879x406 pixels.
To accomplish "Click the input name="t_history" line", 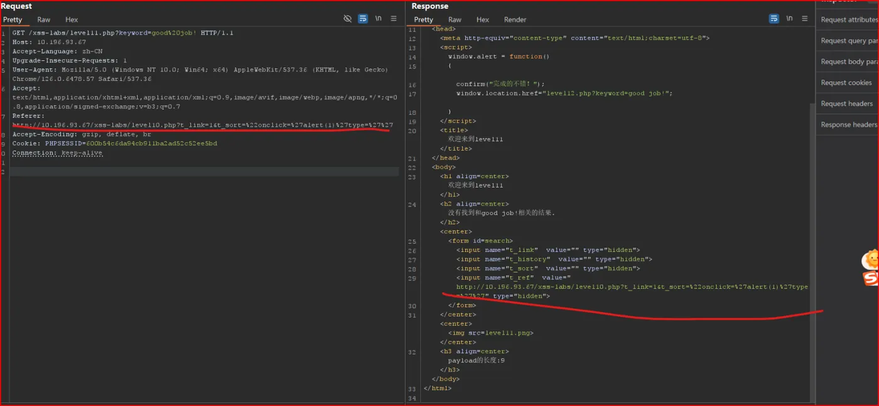I will tap(554, 259).
